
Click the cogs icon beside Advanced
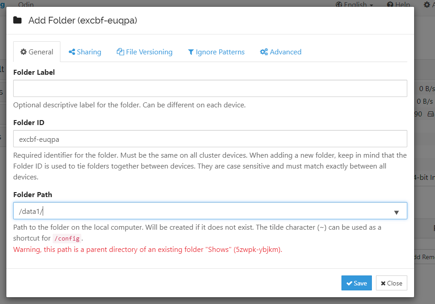coord(264,52)
